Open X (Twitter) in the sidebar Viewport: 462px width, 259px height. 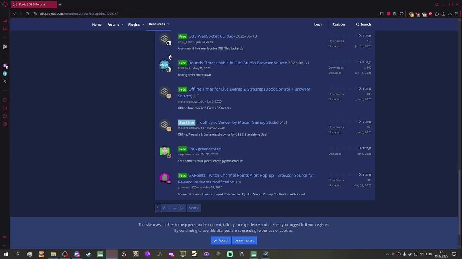pyautogui.click(x=5, y=81)
